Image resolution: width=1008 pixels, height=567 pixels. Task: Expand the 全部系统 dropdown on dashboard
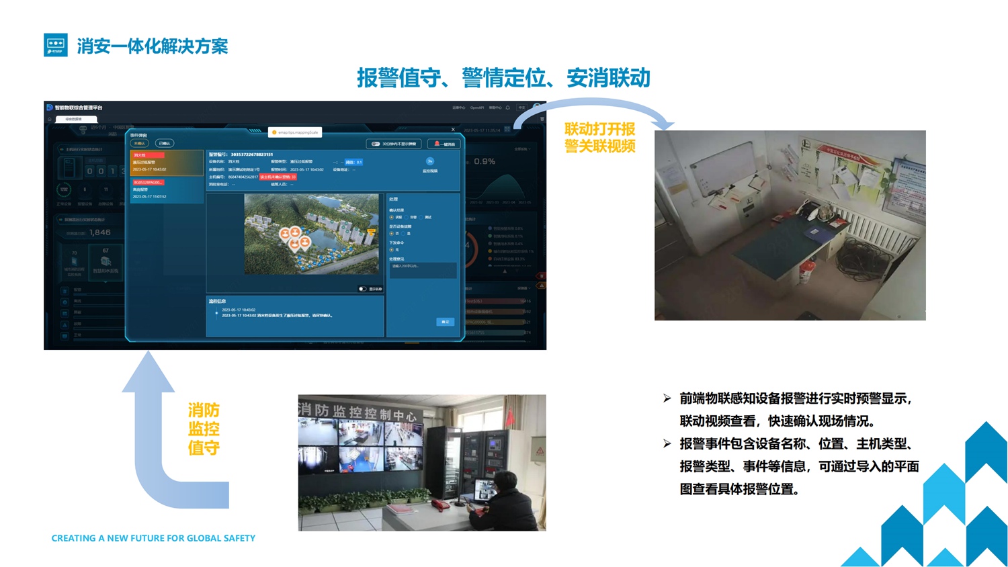522,149
